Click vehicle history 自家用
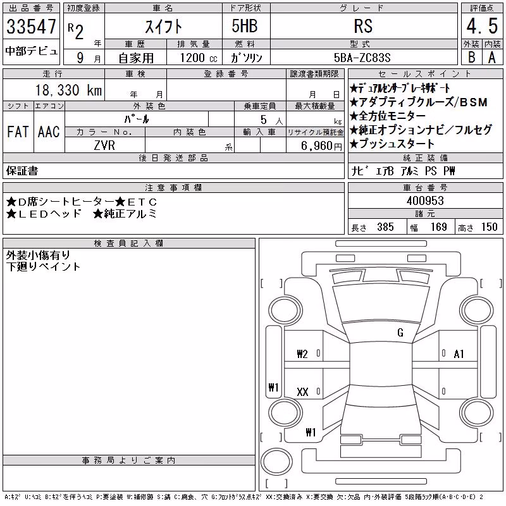Screen dimensions: 506x506 click(x=136, y=58)
